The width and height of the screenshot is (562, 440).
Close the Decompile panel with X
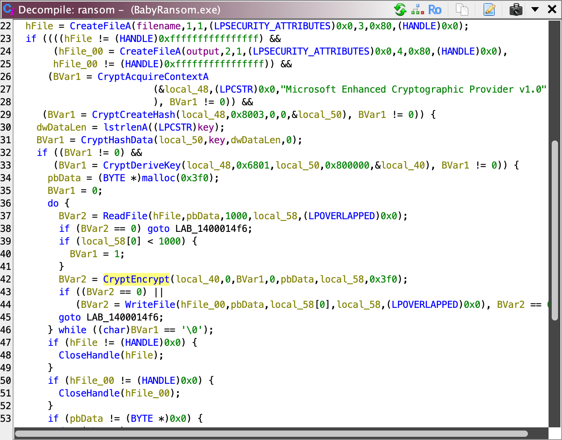(552, 9)
